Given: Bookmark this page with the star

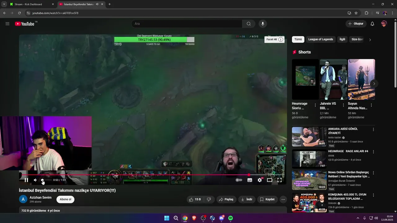Looking at the screenshot, I should coord(356,13).
